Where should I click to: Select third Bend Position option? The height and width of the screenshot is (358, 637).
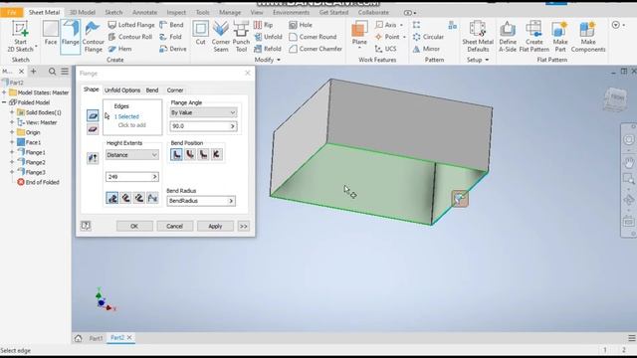(203, 154)
